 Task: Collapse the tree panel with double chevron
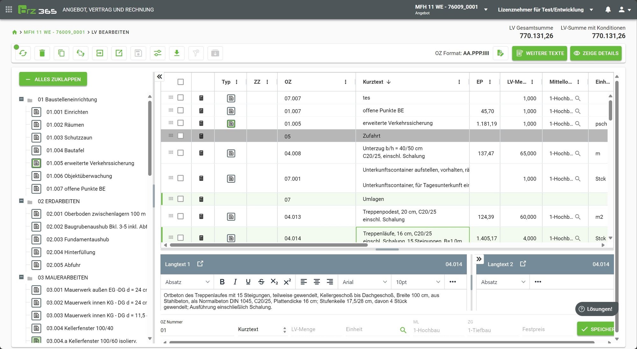[160, 76]
